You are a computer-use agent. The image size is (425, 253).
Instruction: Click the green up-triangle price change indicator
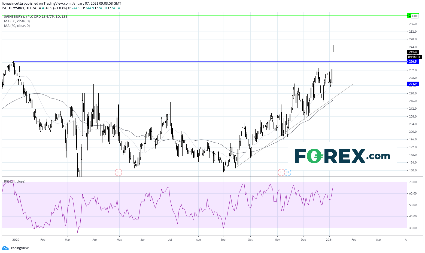44,8
